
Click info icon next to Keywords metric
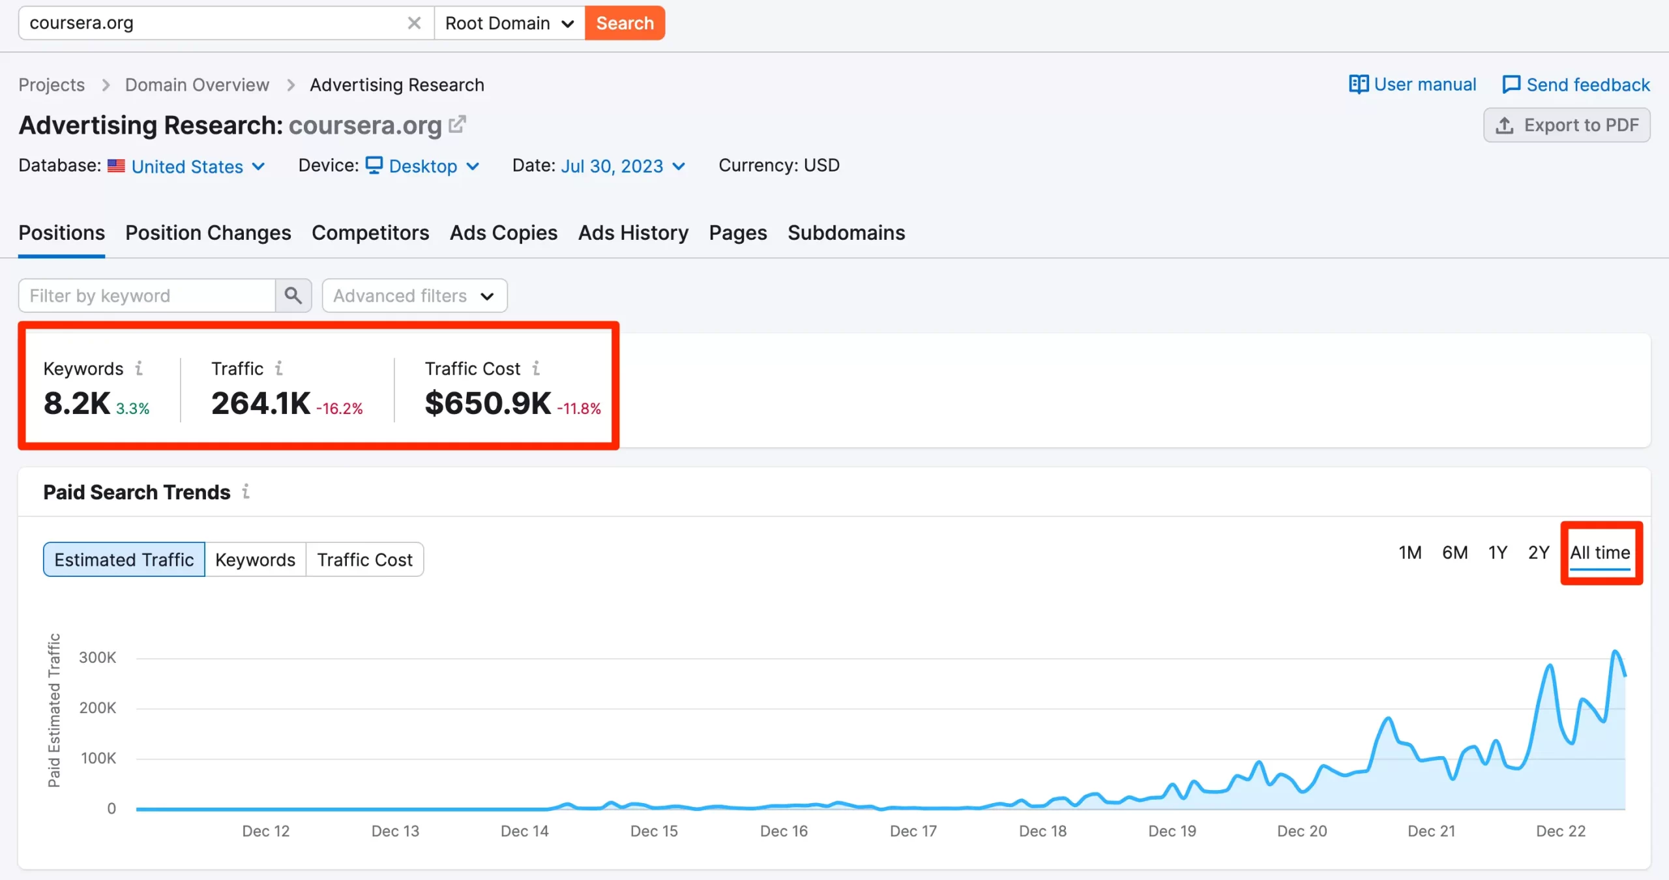(x=139, y=368)
